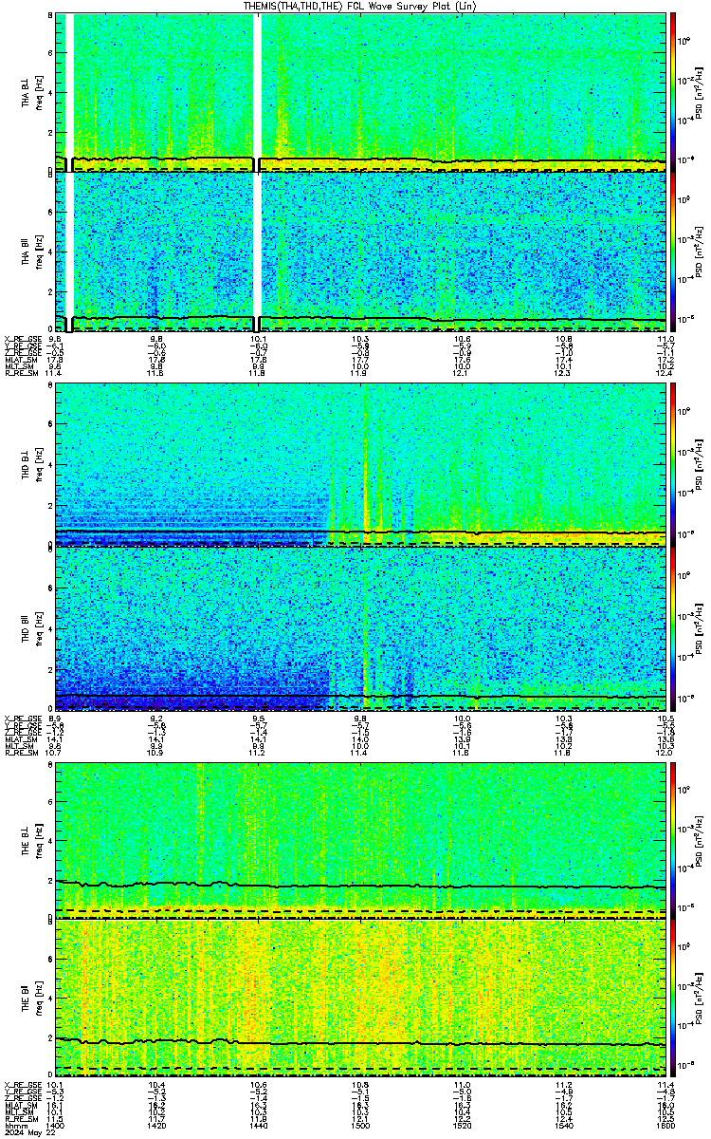The width and height of the screenshot is (711, 1139).
Task: Click the '1440' time tick label
Action: pos(258,1126)
